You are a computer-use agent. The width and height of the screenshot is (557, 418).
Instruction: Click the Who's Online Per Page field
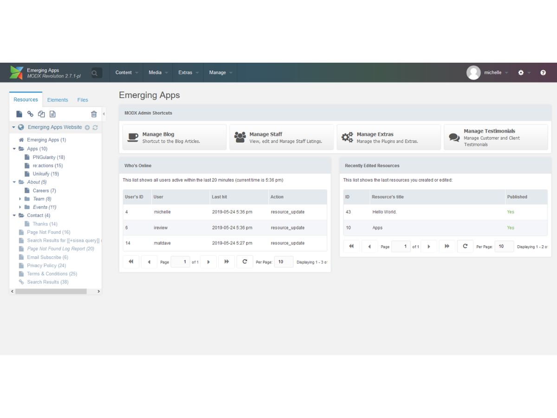click(x=284, y=262)
